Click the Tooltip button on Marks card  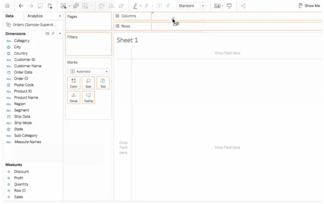click(88, 97)
